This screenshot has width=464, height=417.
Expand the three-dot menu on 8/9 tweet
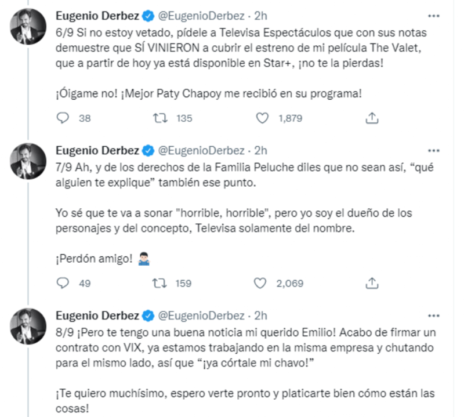(433, 316)
